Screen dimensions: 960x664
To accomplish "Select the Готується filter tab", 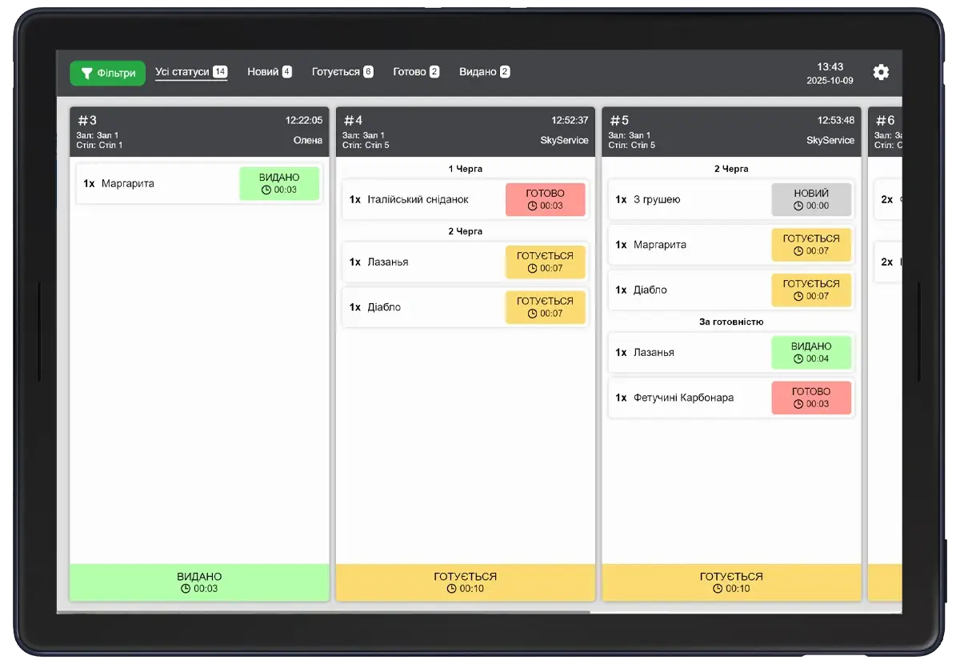I will tap(342, 71).
